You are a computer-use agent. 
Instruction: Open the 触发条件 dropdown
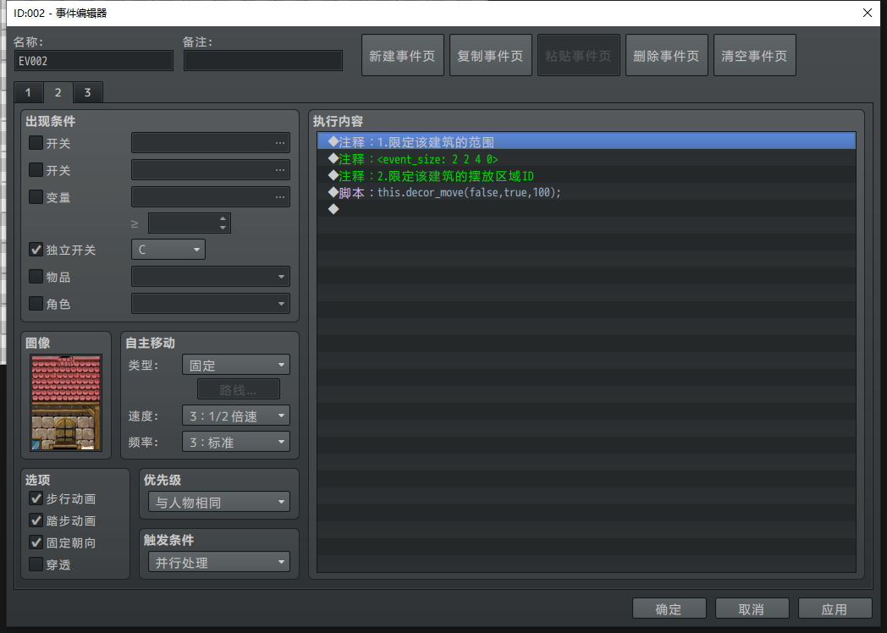pos(219,562)
